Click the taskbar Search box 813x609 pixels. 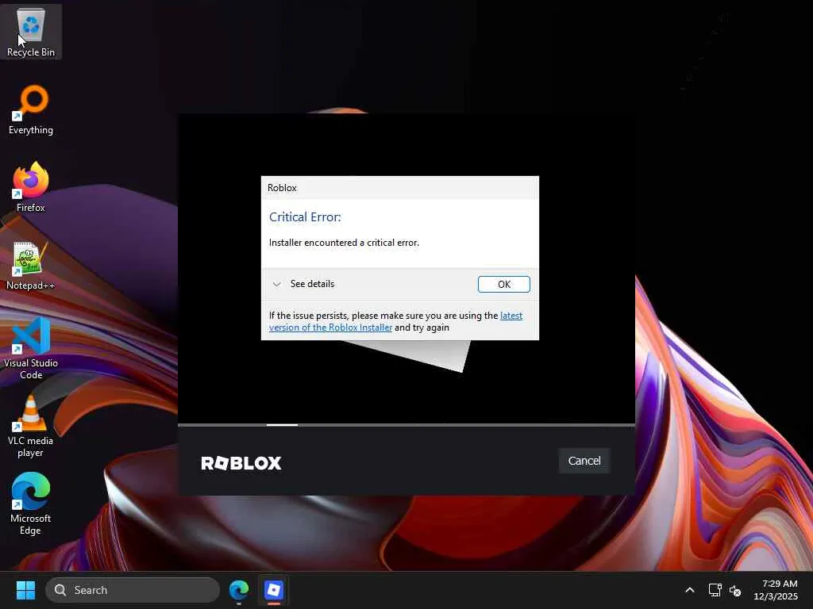(133, 590)
